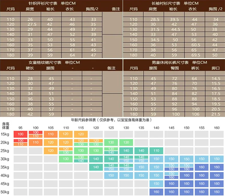The image size is (225, 196).
Task: Select the 15.5 leg opening value
Action: tap(216, 83)
